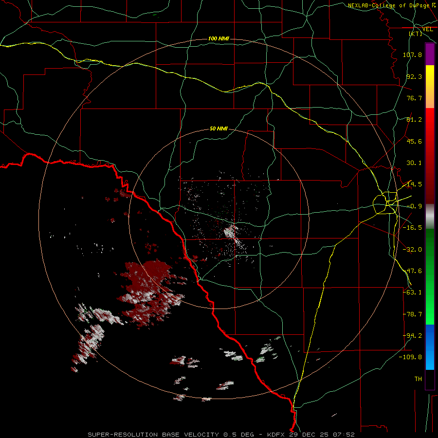Click the -109.8 velocity scale value
Image resolution: width=438 pixels, height=438 pixels.
411,357
